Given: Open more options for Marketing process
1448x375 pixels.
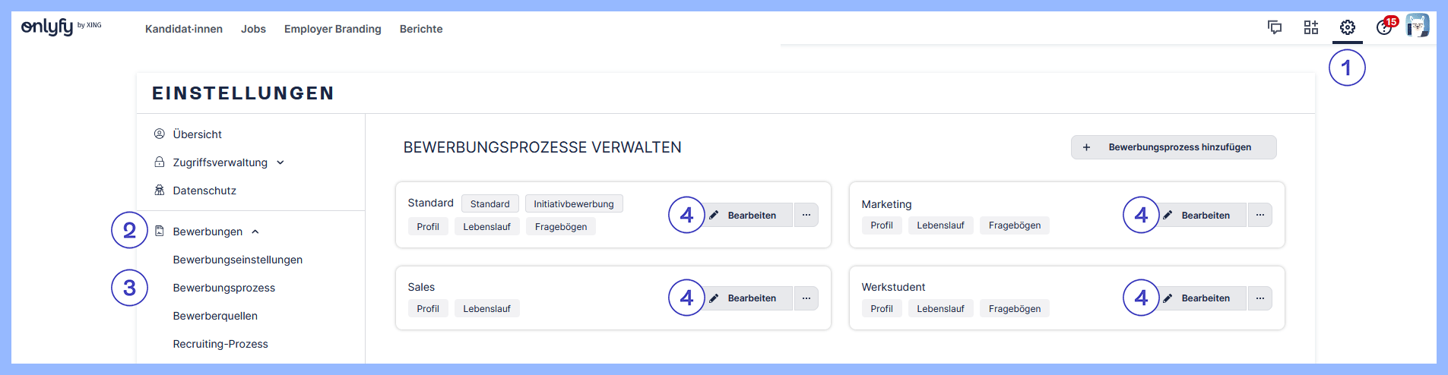Looking at the screenshot, I should point(1259,215).
